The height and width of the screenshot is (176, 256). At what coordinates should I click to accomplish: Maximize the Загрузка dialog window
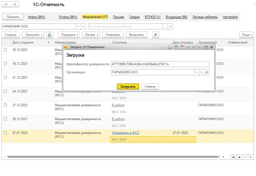pos(206,47)
